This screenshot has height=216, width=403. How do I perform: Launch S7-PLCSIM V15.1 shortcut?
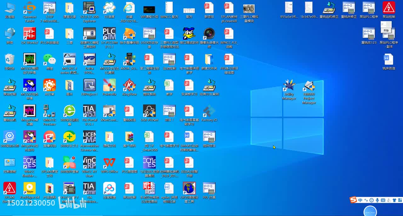(109, 38)
